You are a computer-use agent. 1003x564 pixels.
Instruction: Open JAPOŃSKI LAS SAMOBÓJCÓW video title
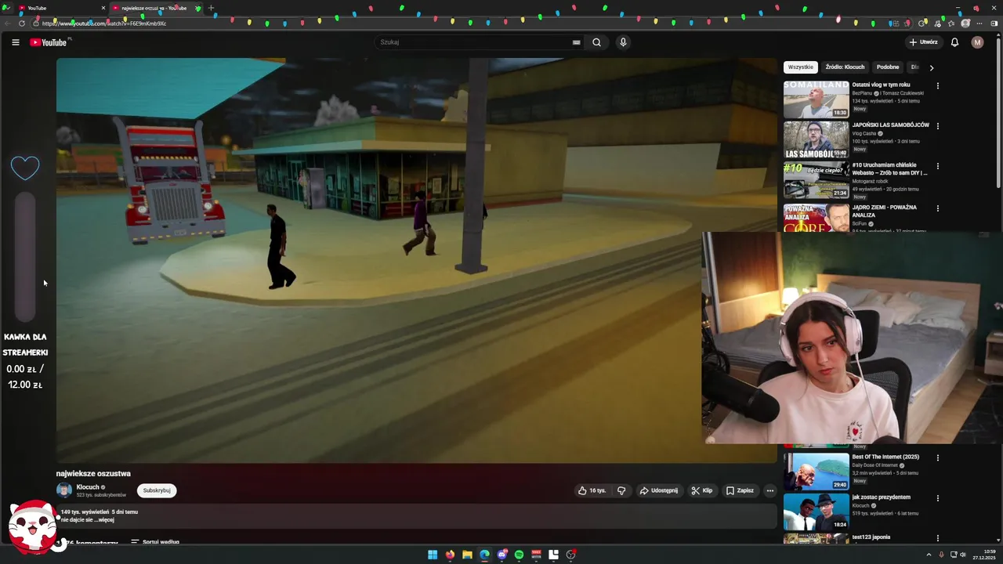click(x=890, y=125)
